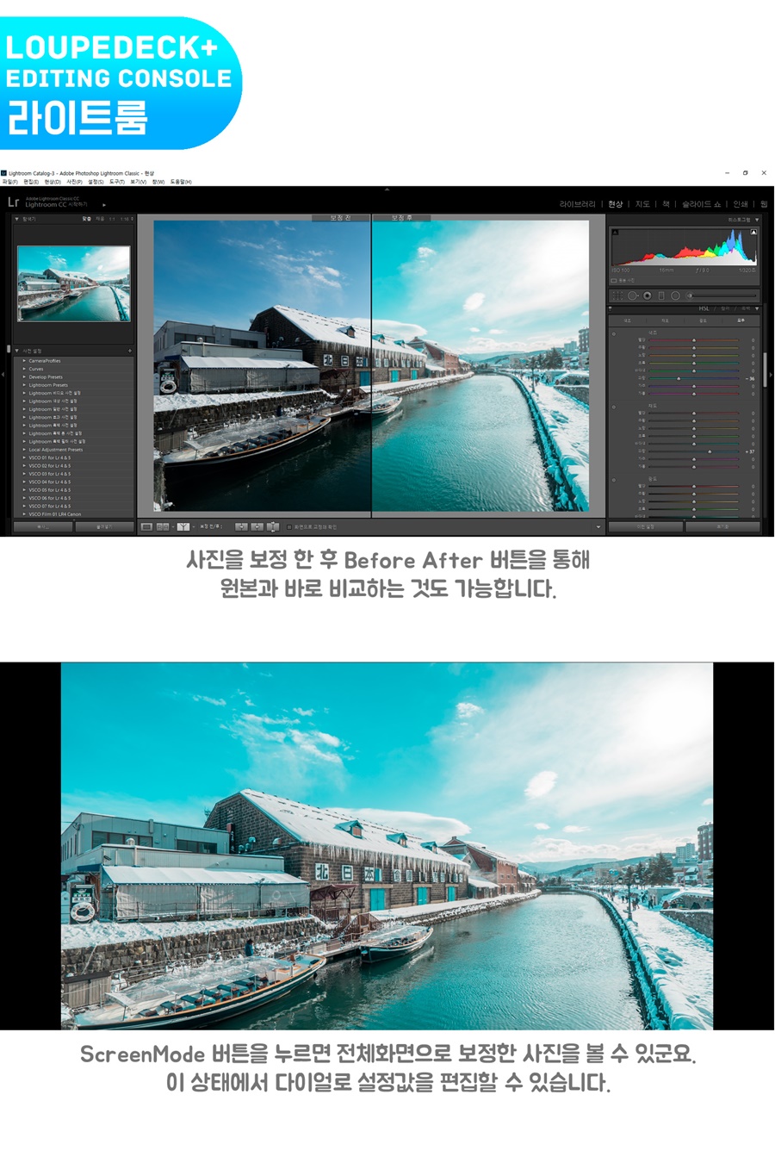Screen dimensions: 775x1163
Task: Set Navigator zoom to 1:1
Action: [111, 219]
